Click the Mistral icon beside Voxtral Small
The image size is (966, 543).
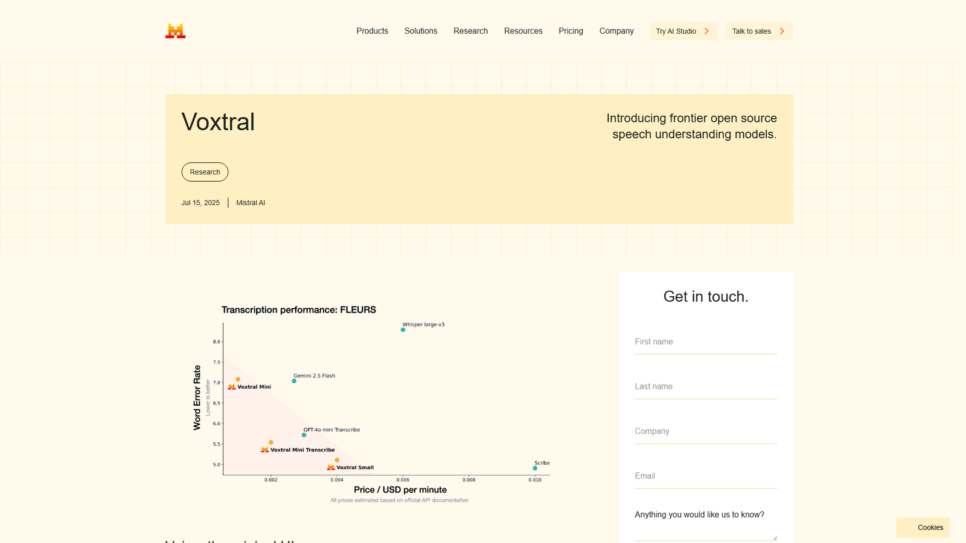click(x=331, y=466)
